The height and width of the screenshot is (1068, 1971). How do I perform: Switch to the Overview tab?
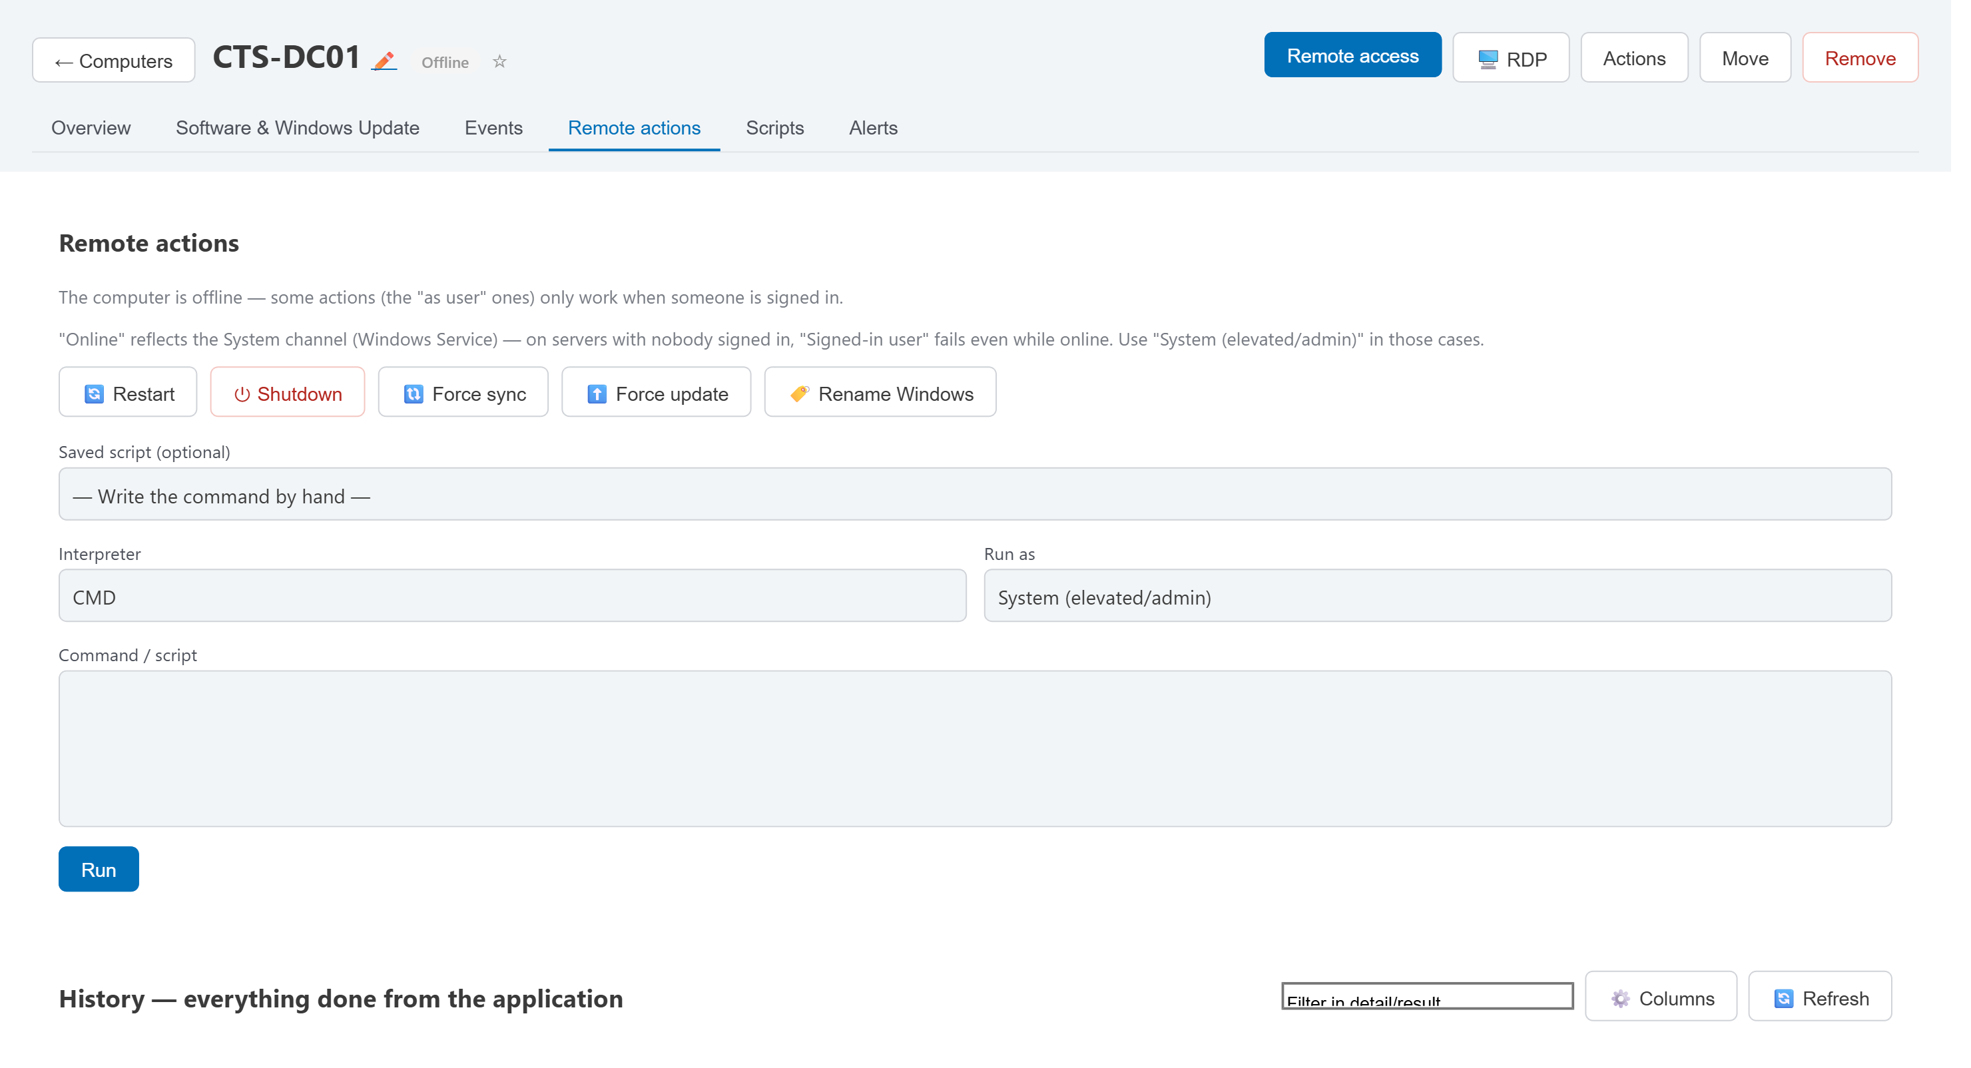point(92,129)
